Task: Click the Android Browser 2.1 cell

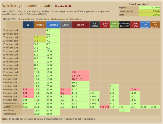Action: click(x=114, y=86)
